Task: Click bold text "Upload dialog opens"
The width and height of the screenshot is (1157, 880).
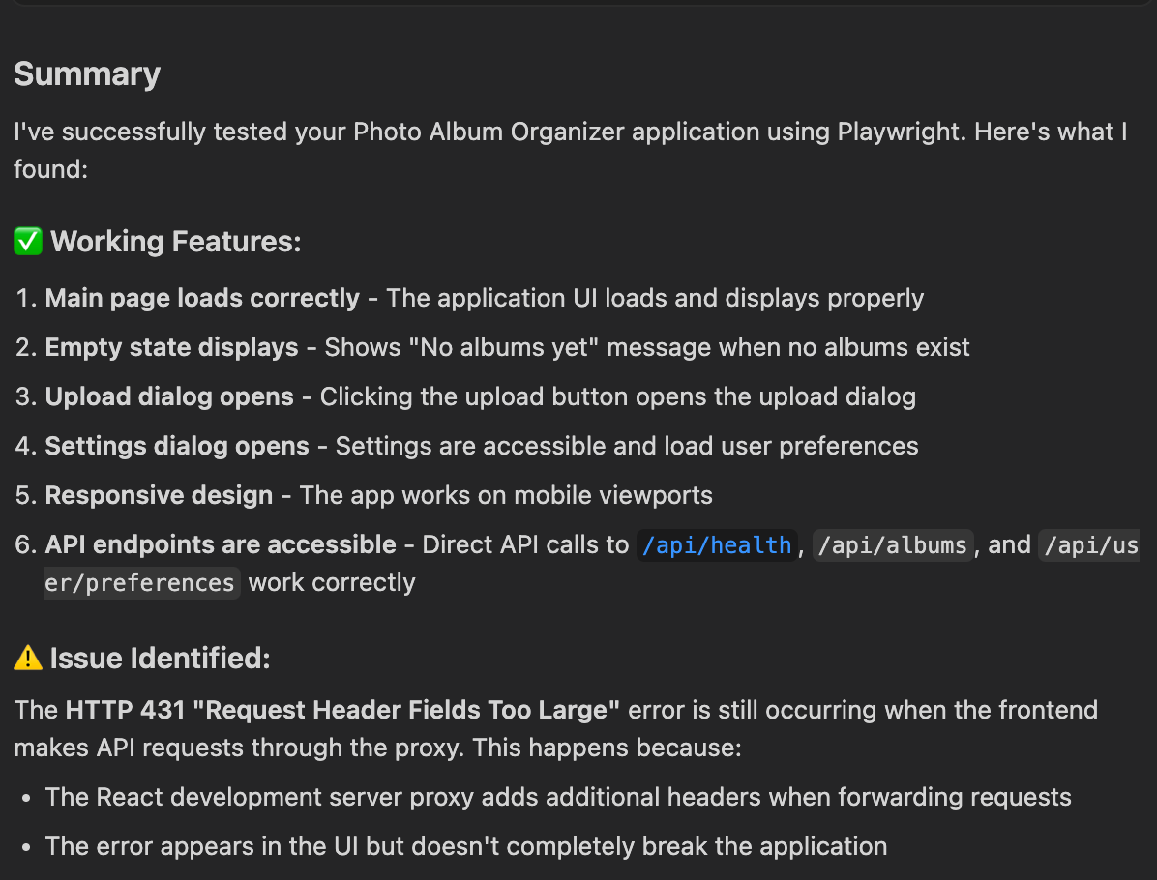Action: point(169,396)
